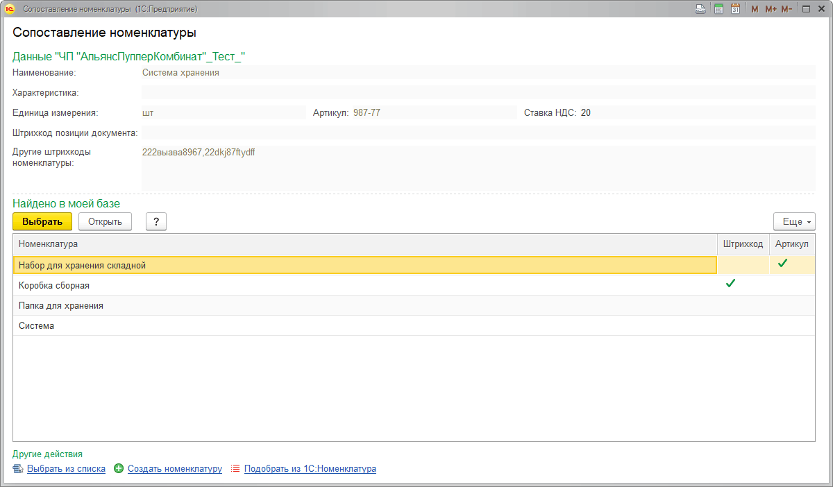The image size is (833, 487).
Task: Click the Штрихкод column header
Action: tap(743, 244)
